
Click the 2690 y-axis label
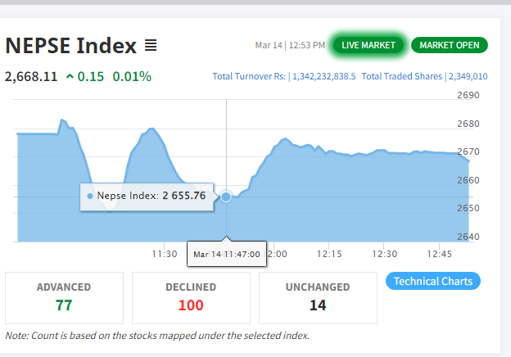[x=468, y=95]
